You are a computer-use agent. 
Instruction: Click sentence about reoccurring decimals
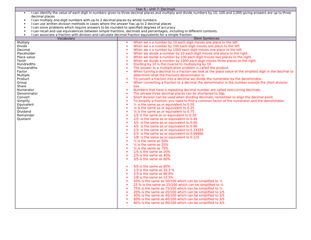(x=197, y=90)
